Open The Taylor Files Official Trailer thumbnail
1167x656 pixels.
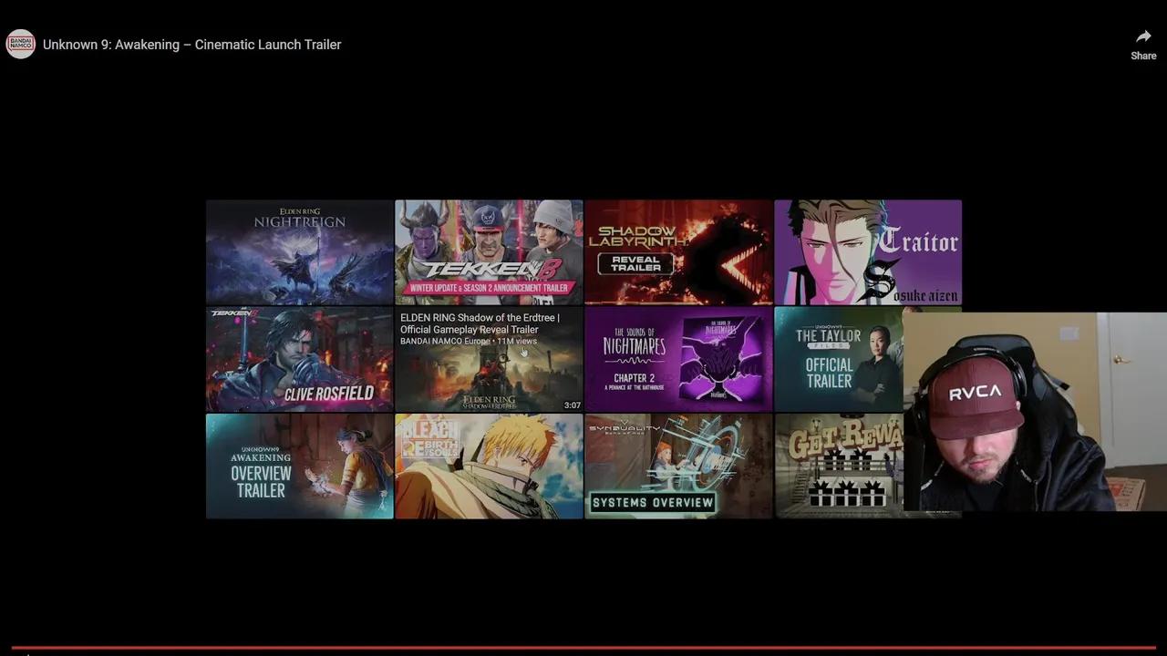click(839, 359)
